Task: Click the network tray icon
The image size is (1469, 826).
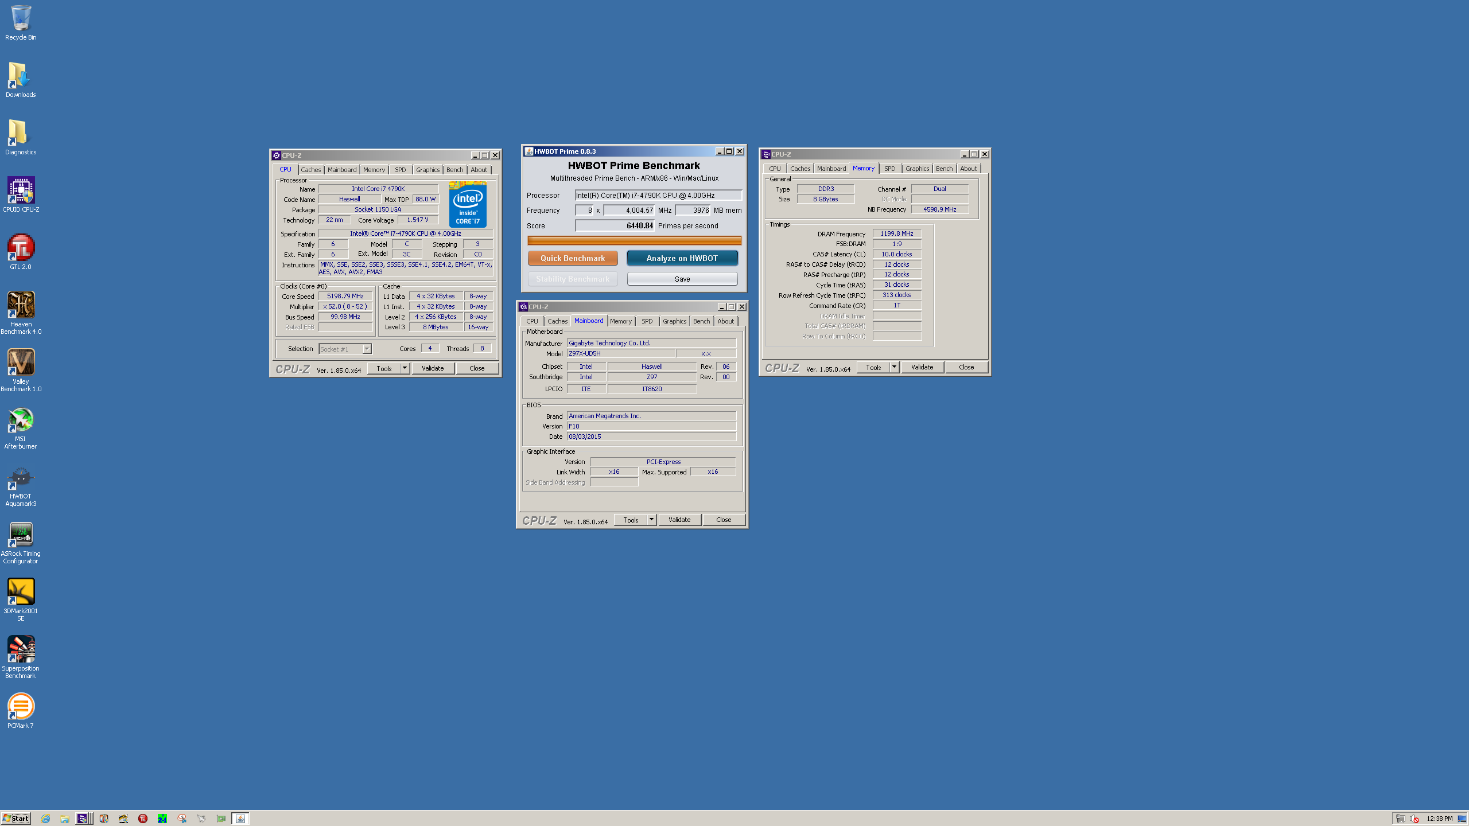Action: [x=1401, y=819]
